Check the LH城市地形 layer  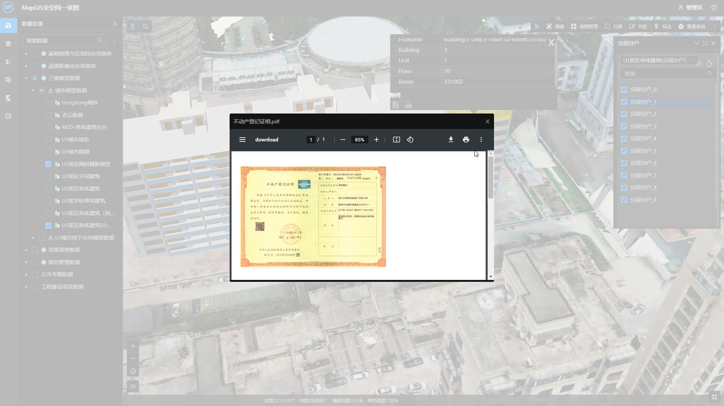click(48, 140)
